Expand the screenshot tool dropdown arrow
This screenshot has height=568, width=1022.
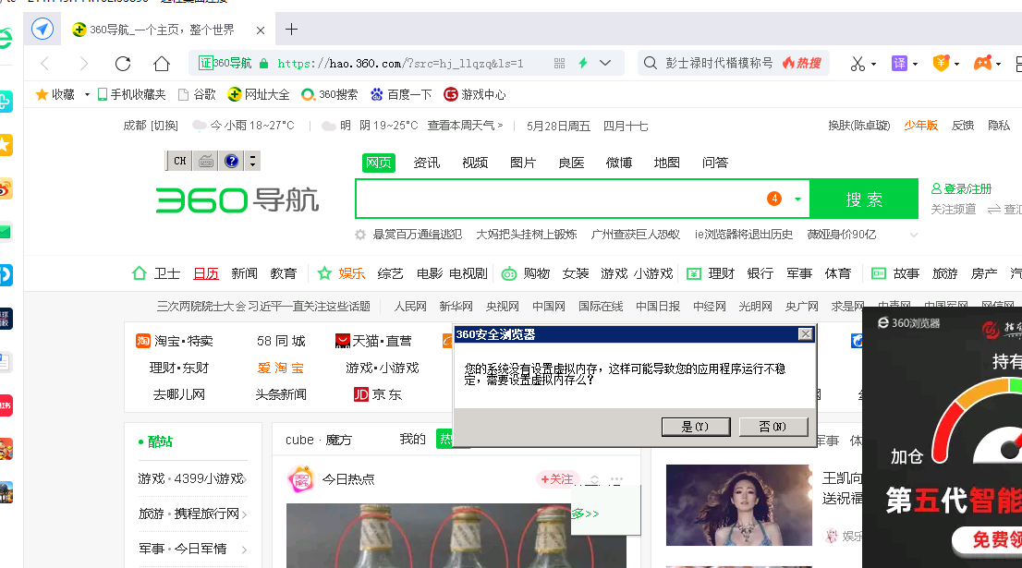(x=873, y=64)
